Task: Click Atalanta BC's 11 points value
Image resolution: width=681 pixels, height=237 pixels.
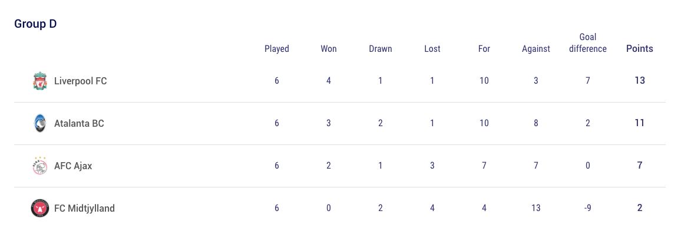Action: (x=640, y=123)
